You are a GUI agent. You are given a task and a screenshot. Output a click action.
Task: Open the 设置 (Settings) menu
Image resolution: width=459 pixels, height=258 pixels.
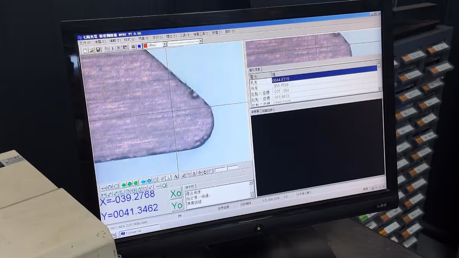(217, 32)
